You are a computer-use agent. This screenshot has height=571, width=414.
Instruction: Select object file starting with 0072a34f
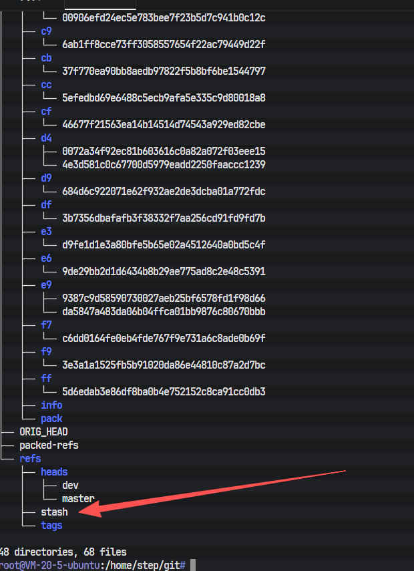[x=164, y=152]
